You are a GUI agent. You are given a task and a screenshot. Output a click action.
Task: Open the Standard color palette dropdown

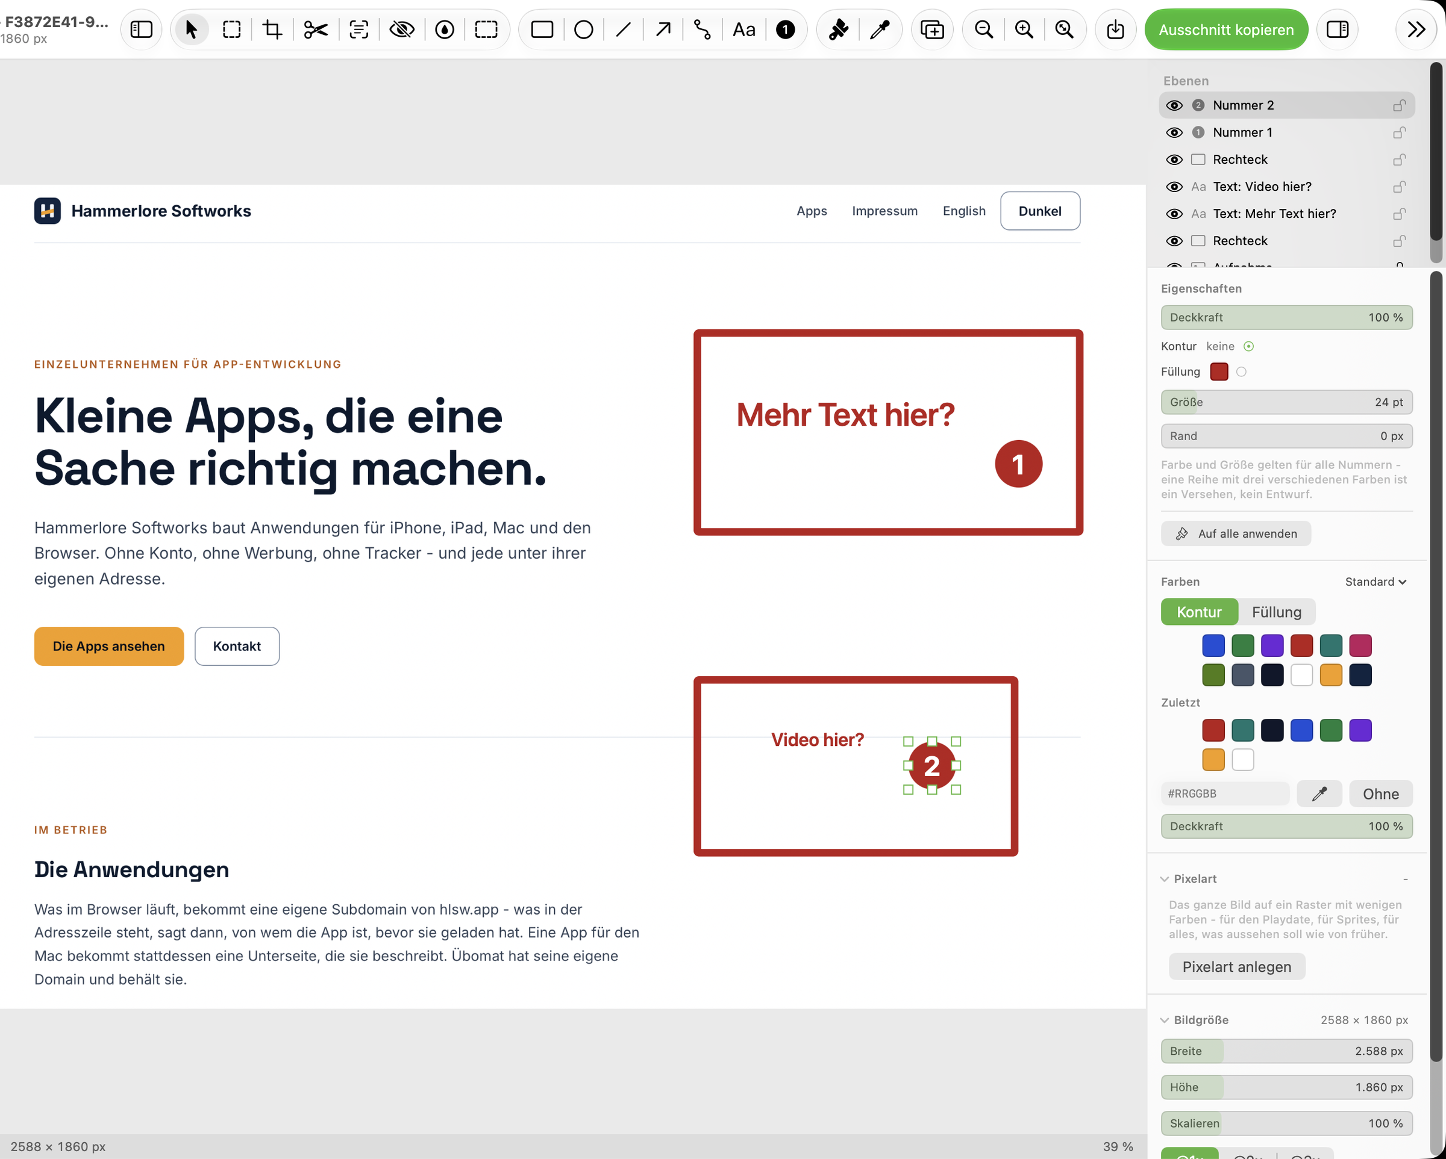[1375, 582]
